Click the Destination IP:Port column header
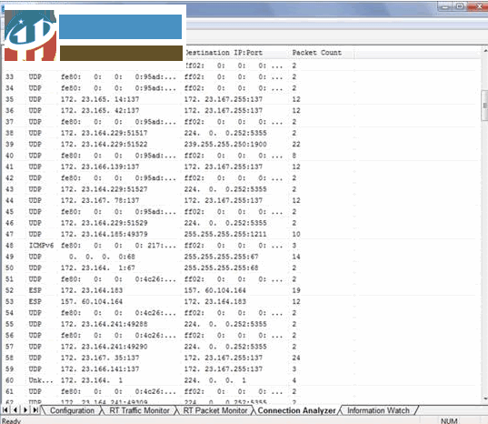 (224, 53)
